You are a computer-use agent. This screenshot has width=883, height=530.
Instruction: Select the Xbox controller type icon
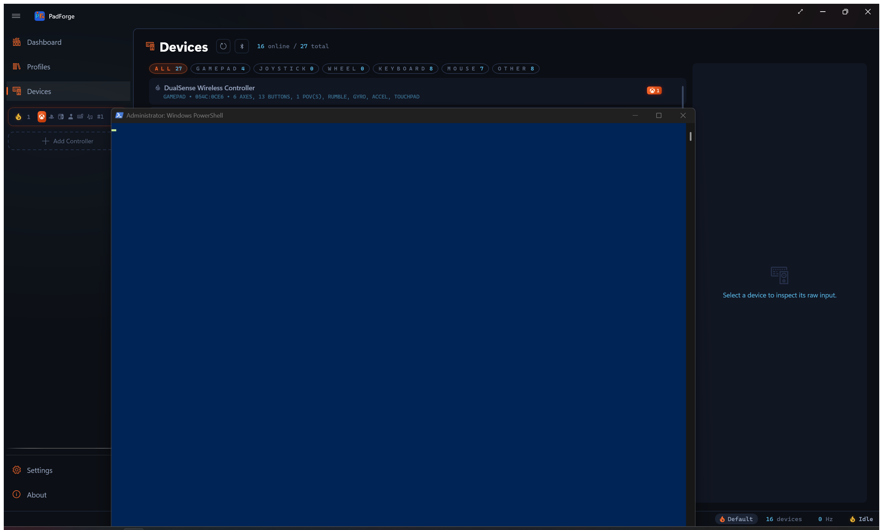pyautogui.click(x=42, y=117)
